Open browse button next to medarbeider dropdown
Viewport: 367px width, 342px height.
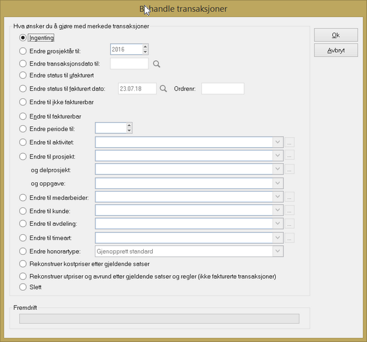coord(289,197)
